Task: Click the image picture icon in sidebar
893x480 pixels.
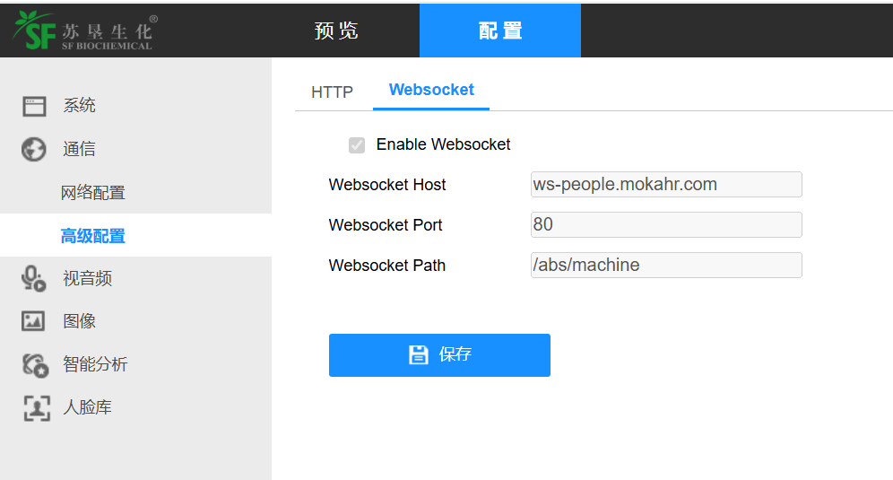Action: (x=34, y=321)
